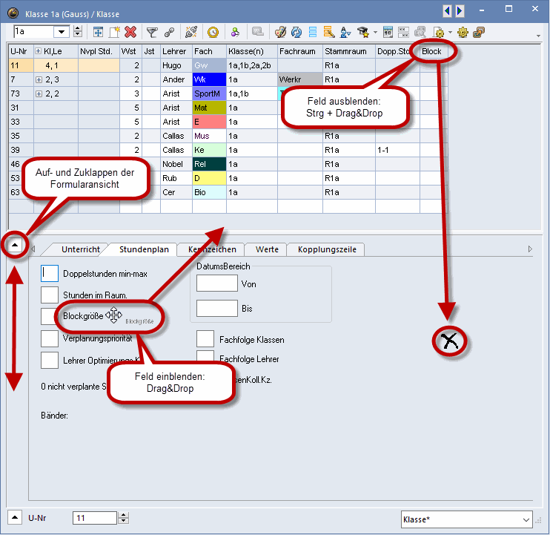Click the graduation cap icon
This screenshot has width=550, height=535.
[363, 32]
